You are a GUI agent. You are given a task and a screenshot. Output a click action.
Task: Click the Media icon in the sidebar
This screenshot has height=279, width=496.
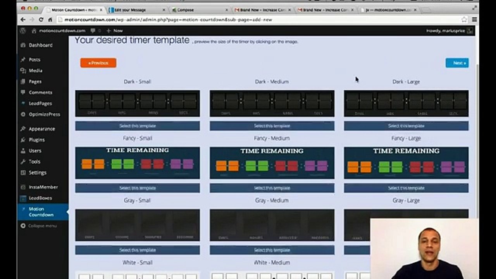point(23,71)
